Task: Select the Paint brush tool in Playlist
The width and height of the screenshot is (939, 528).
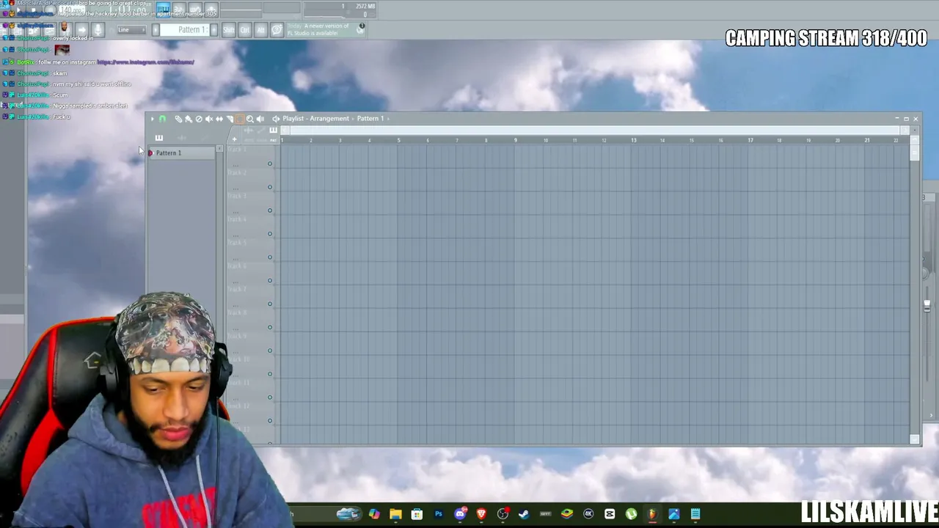Action: pyautogui.click(x=189, y=119)
